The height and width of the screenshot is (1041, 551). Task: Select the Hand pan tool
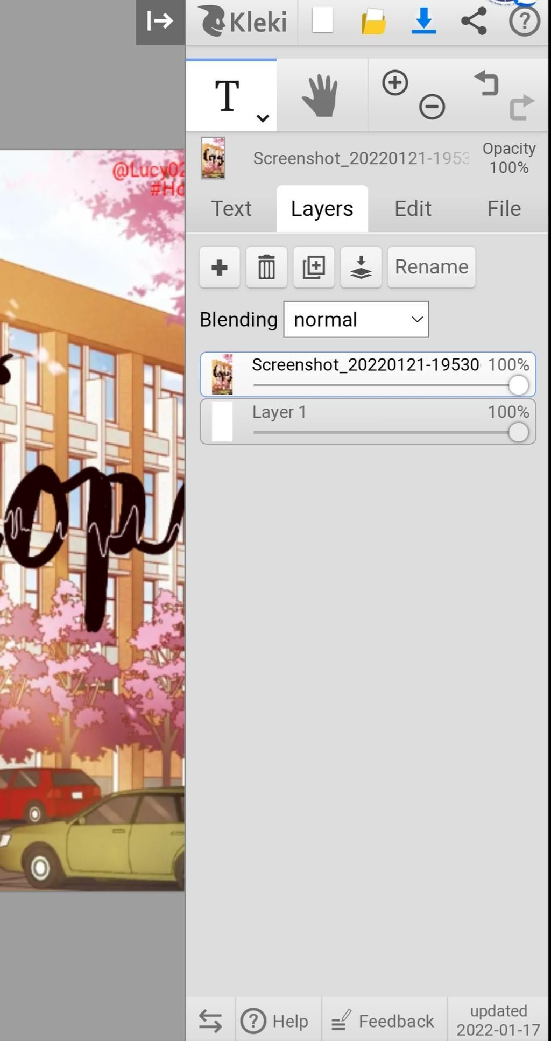[321, 96]
